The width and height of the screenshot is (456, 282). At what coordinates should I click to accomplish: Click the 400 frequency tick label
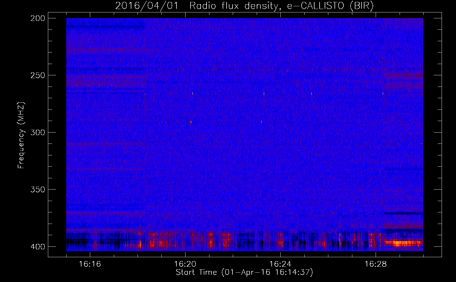click(37, 246)
